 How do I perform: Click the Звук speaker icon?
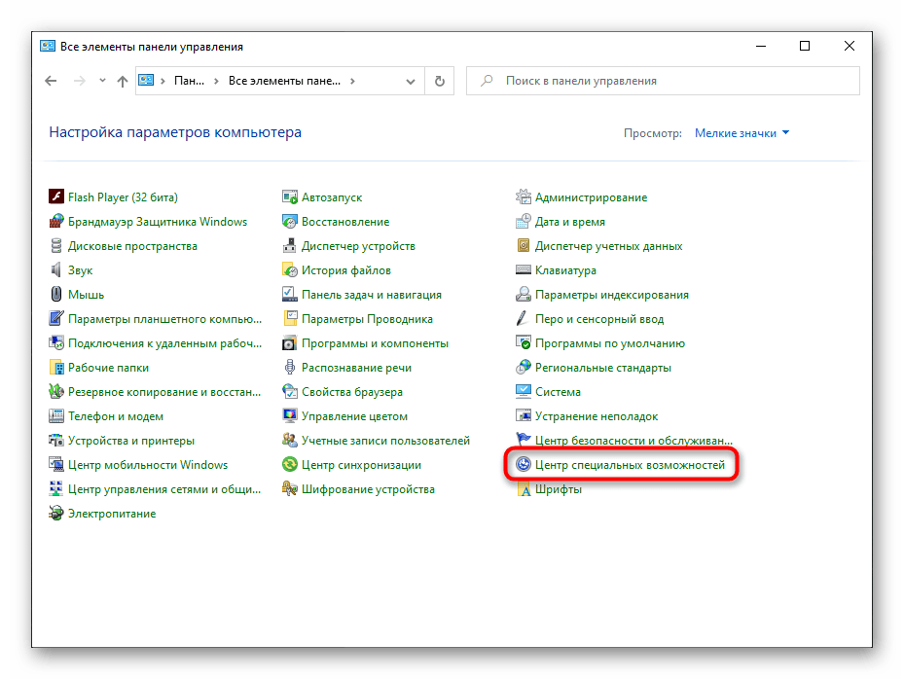pos(55,269)
